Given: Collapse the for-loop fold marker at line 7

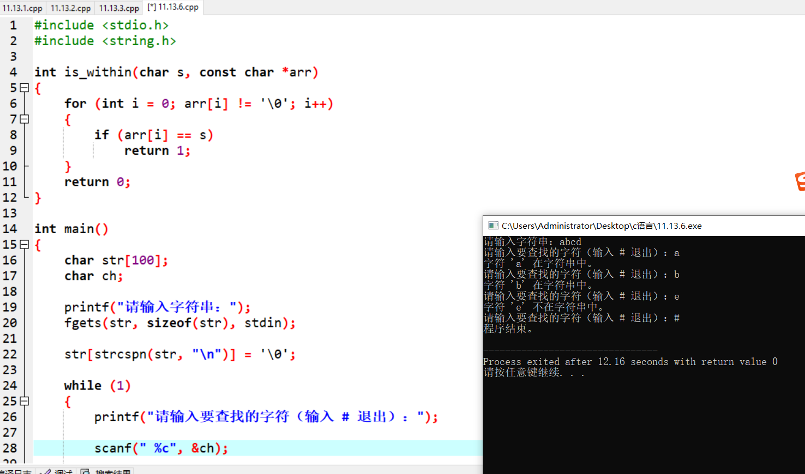Looking at the screenshot, I should (x=24, y=119).
